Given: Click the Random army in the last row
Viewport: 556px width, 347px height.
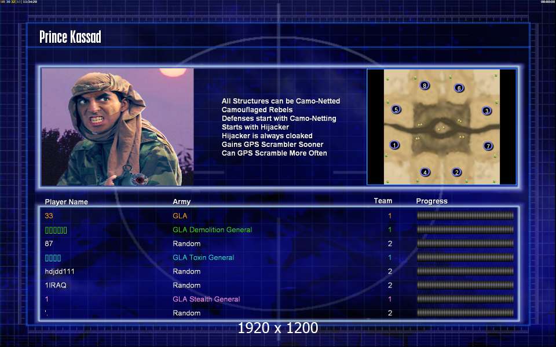Looking at the screenshot, I should click(x=186, y=313).
